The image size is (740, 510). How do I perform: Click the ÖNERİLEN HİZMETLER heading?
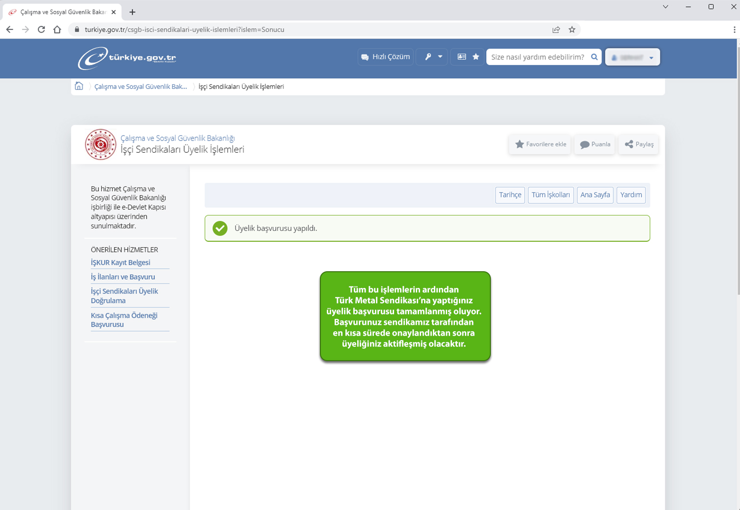pyautogui.click(x=124, y=250)
